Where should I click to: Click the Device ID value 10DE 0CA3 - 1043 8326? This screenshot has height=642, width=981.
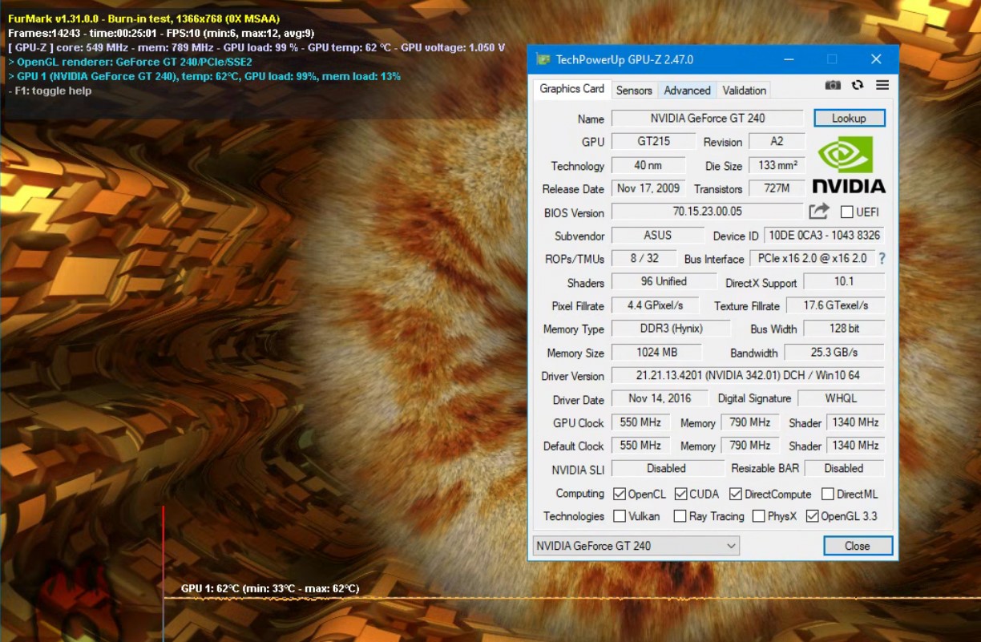[x=825, y=235]
